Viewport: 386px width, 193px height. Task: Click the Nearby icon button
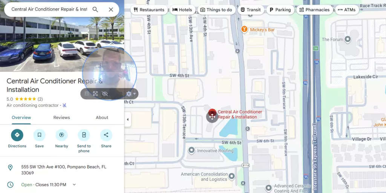click(x=61, y=135)
